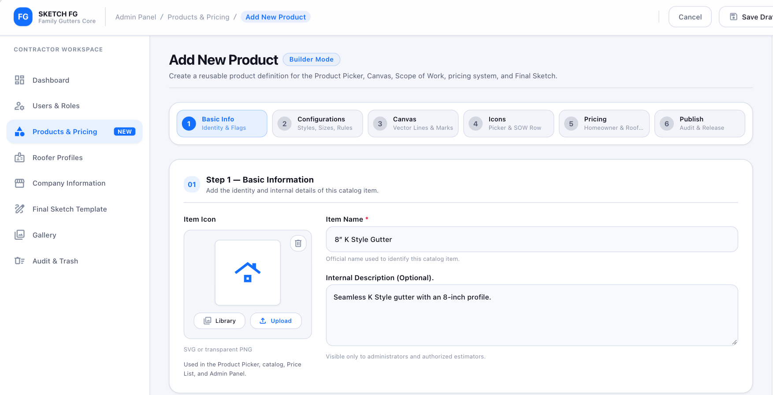This screenshot has width=773, height=395.
Task: Delete the item icon with trash button
Action: pos(298,243)
